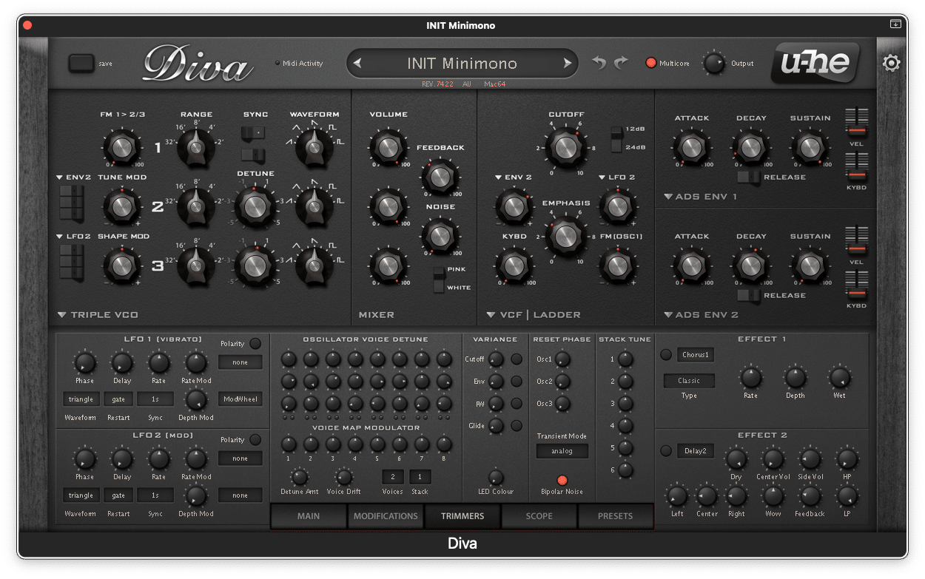Click oscillator 1 WAVEFORM knob
The image size is (925, 579).
[314, 146]
